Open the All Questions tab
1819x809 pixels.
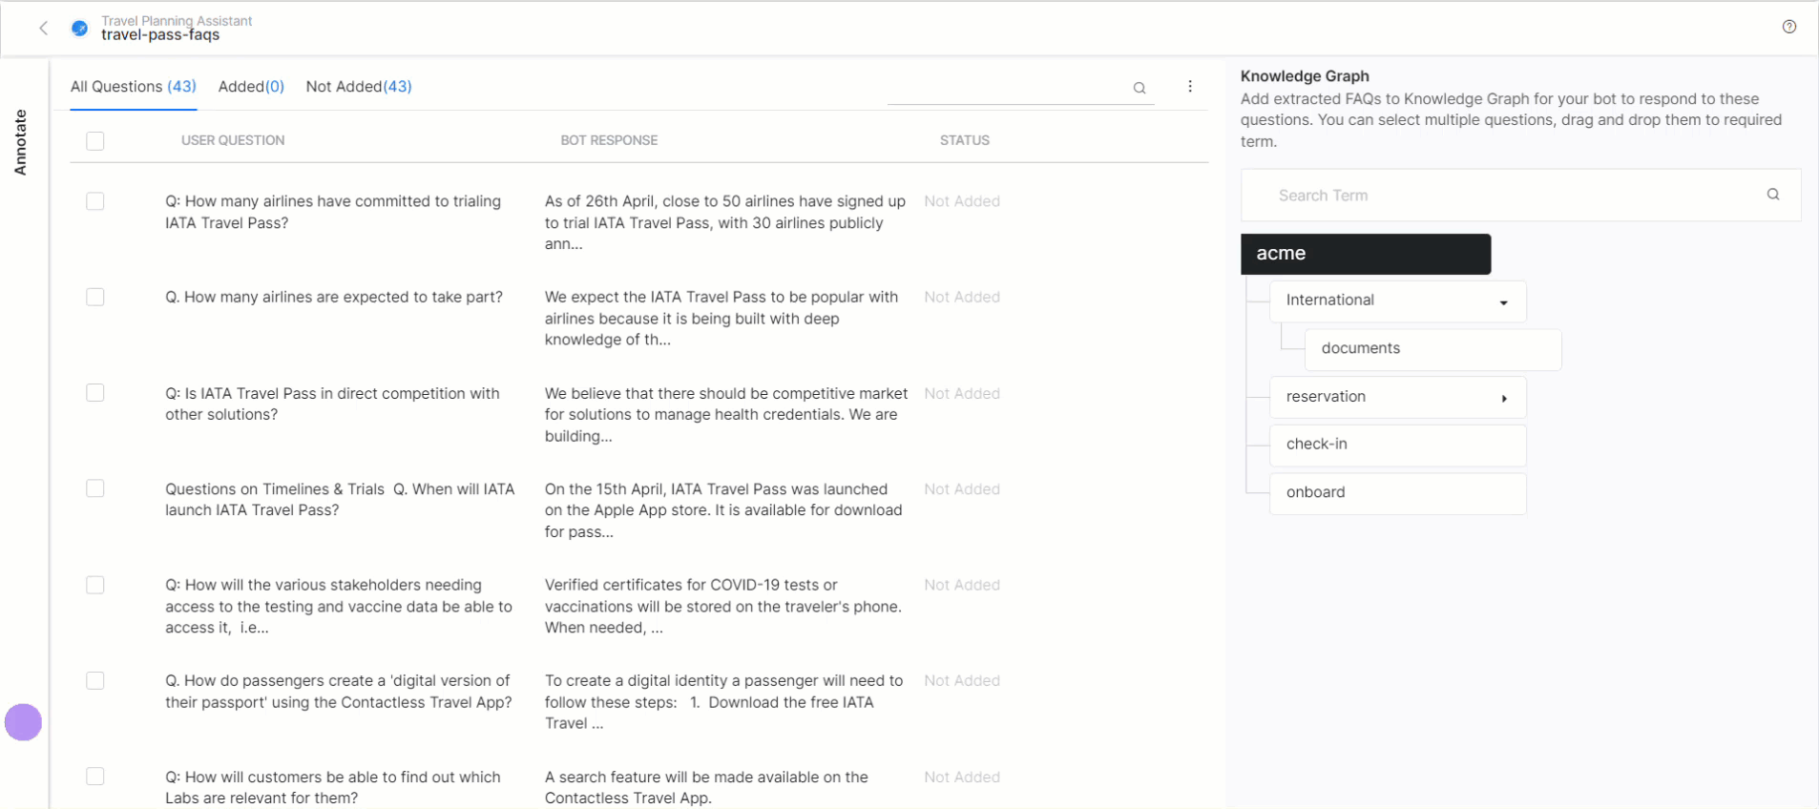(133, 87)
